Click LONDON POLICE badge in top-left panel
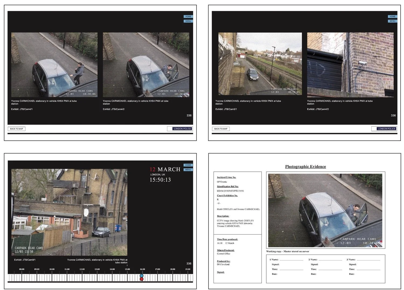 [182, 129]
